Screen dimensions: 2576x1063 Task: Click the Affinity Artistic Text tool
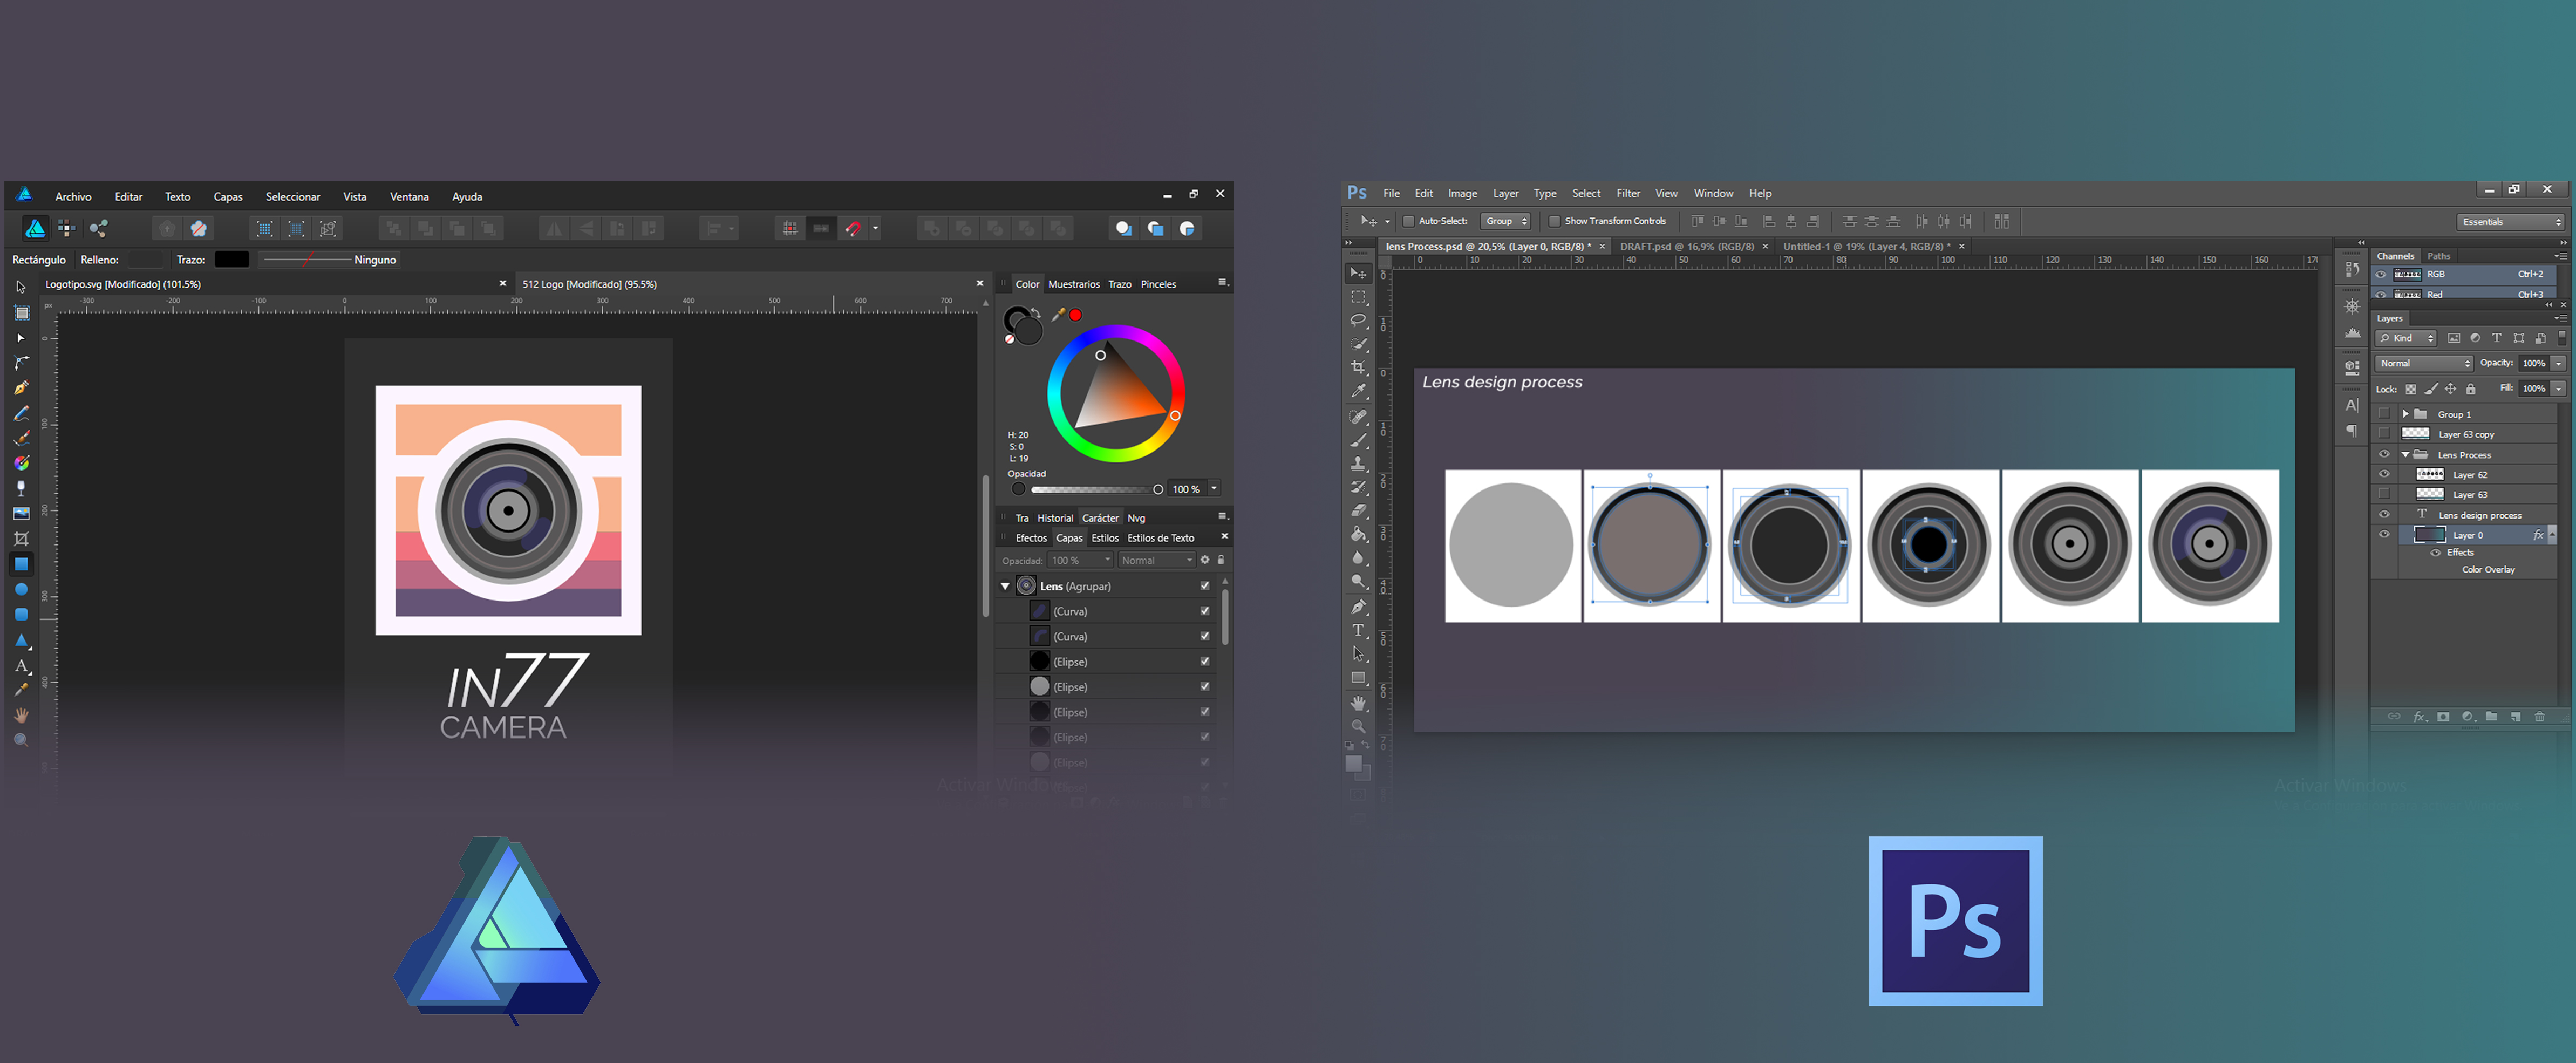[21, 665]
